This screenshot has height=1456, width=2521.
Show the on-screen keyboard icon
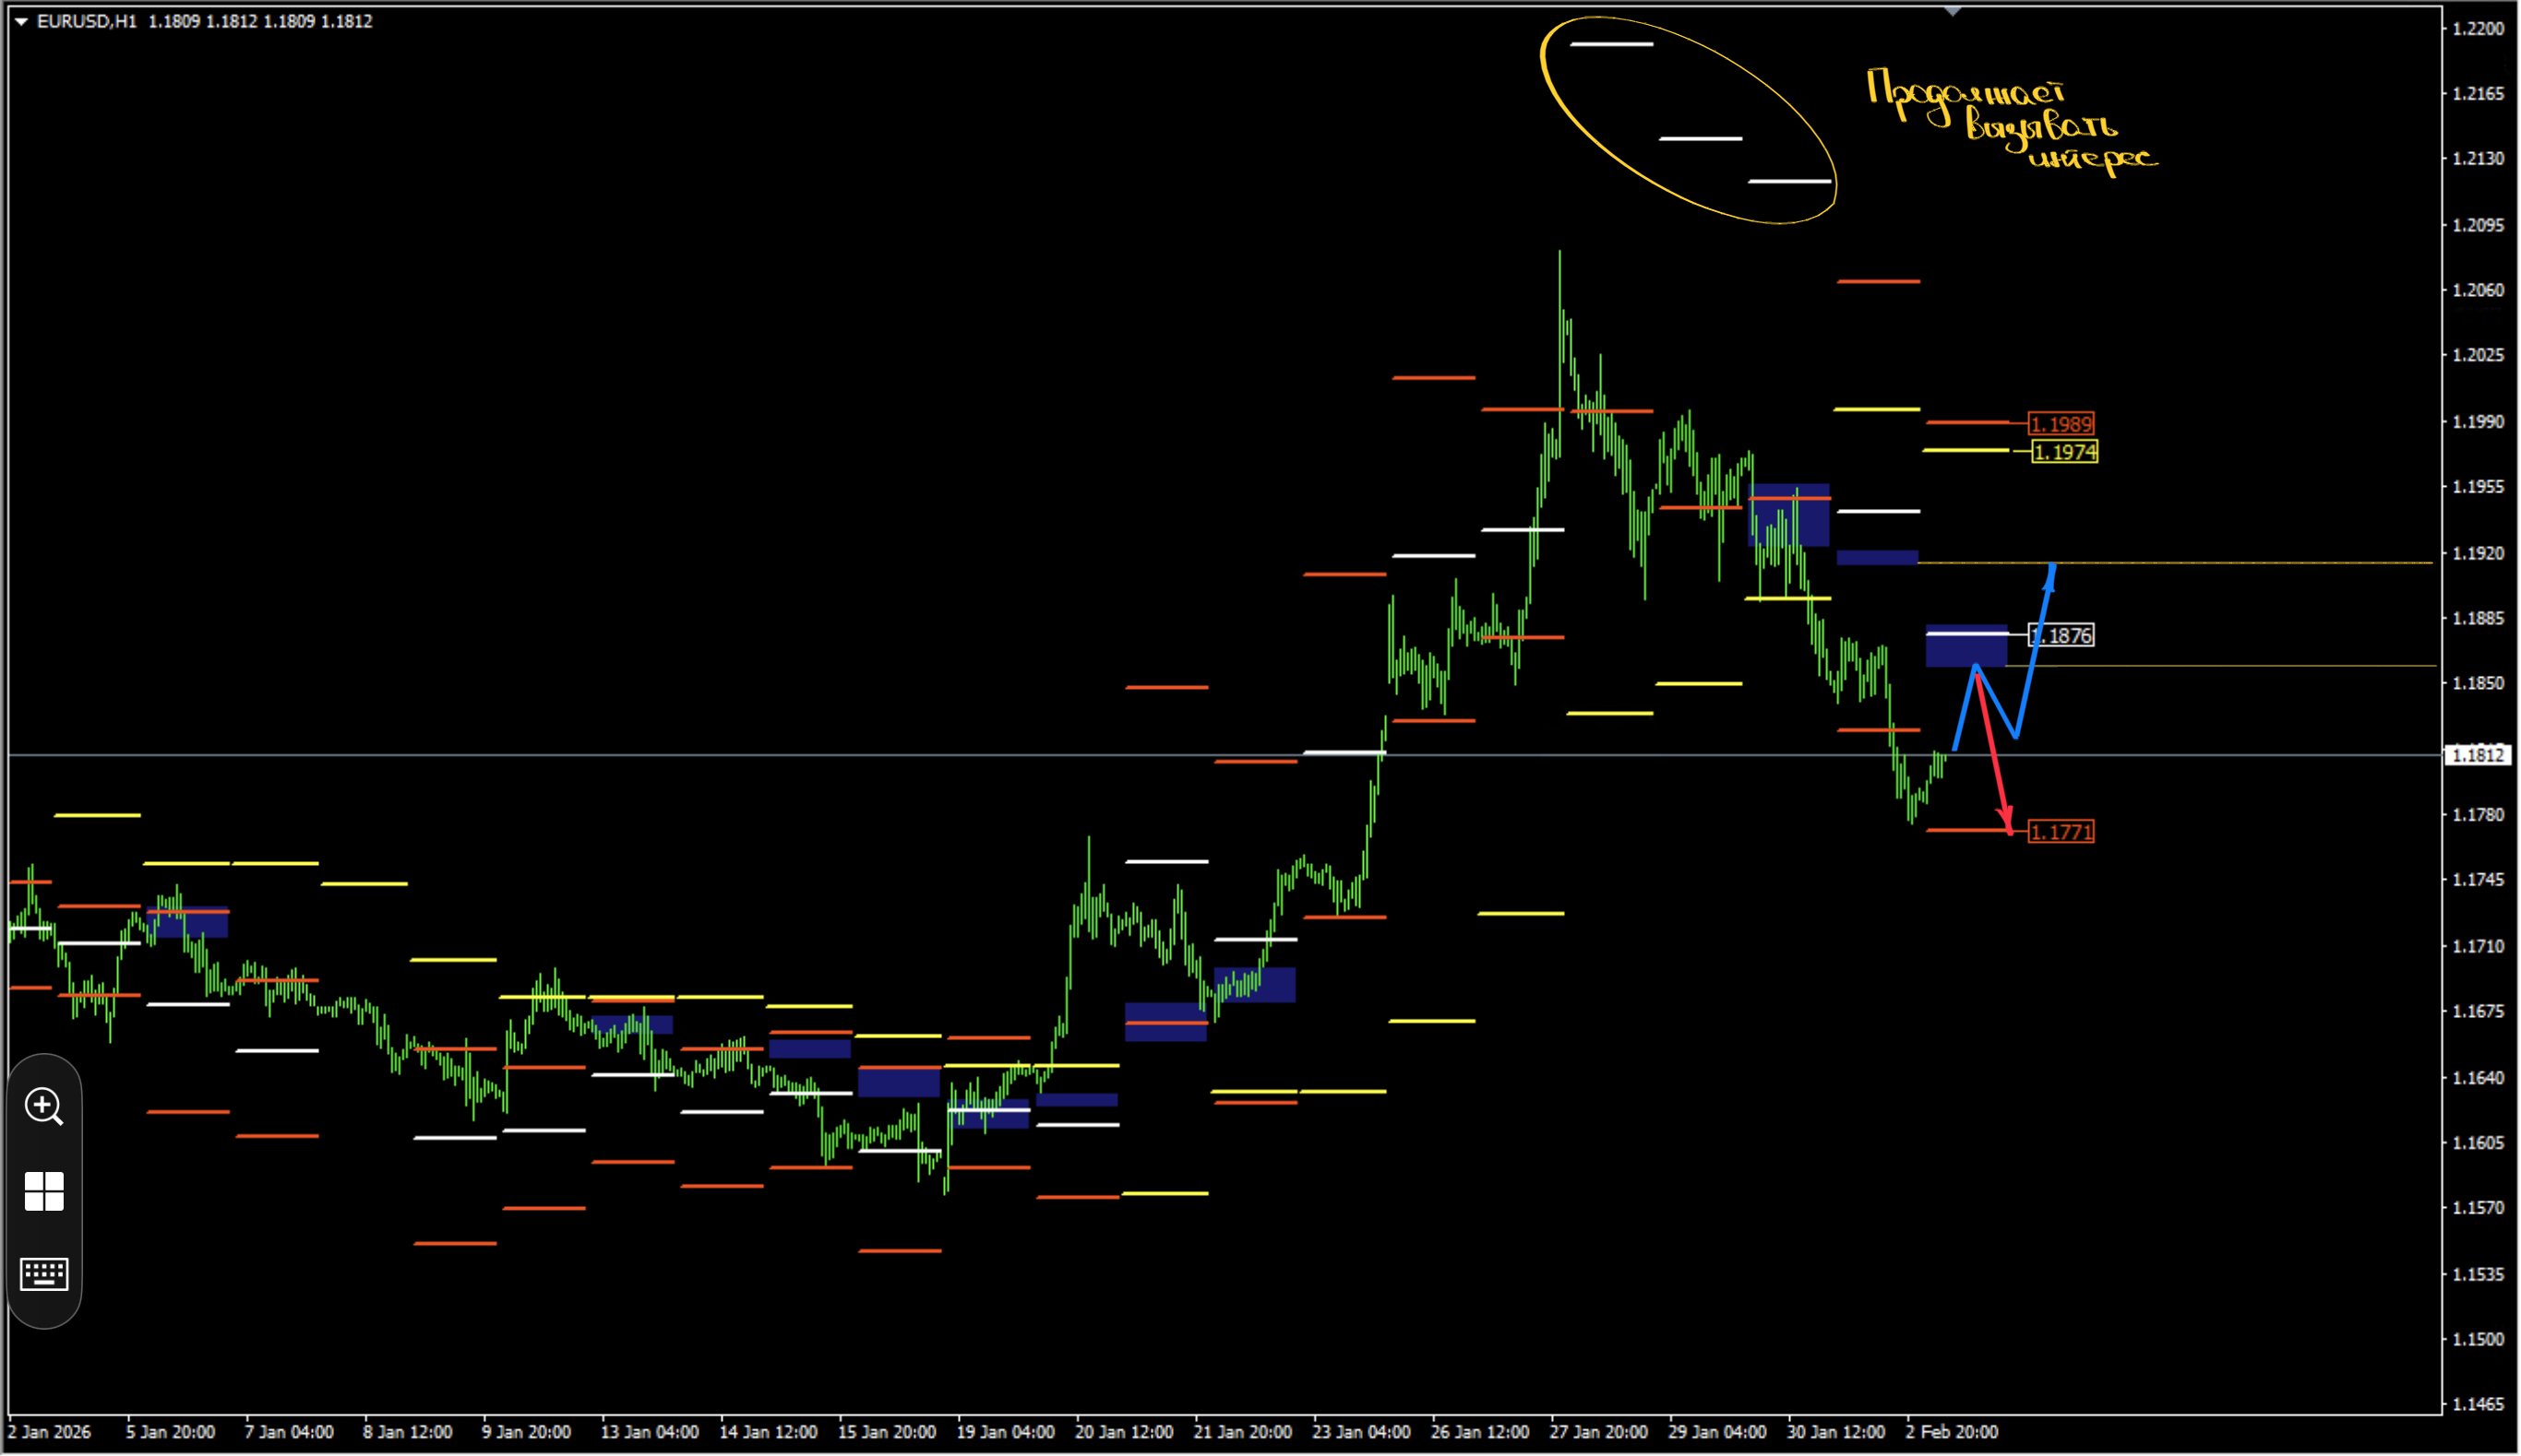pyautogui.click(x=44, y=1275)
